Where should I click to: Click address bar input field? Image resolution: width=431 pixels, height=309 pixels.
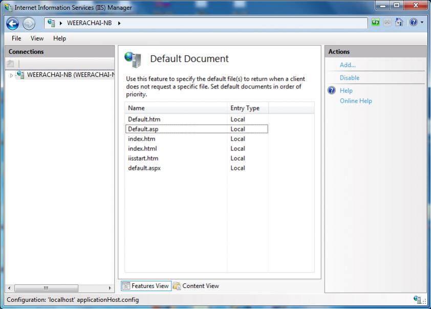(206, 23)
